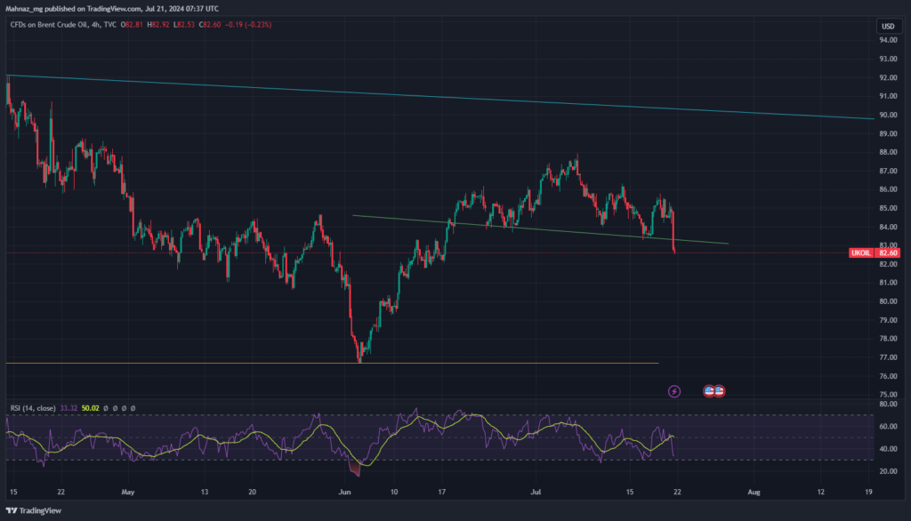This screenshot has height=521, width=911.
Task: Click the Jun date on time axis
Action: (x=345, y=492)
